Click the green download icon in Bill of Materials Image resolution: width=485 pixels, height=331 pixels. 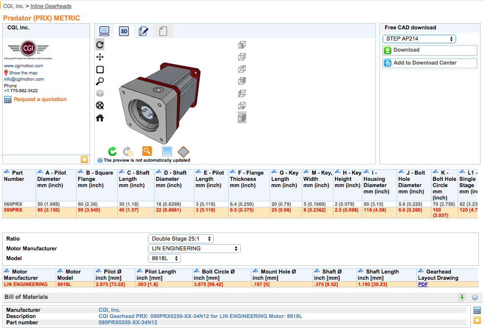pyautogui.click(x=462, y=297)
